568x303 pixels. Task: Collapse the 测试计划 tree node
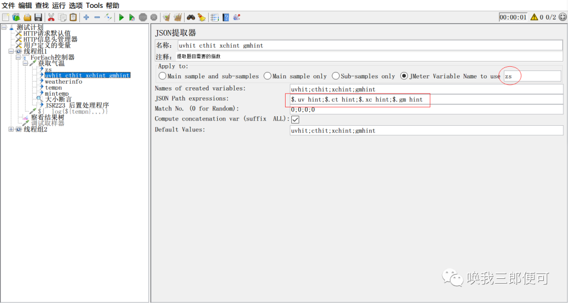pos(4,27)
